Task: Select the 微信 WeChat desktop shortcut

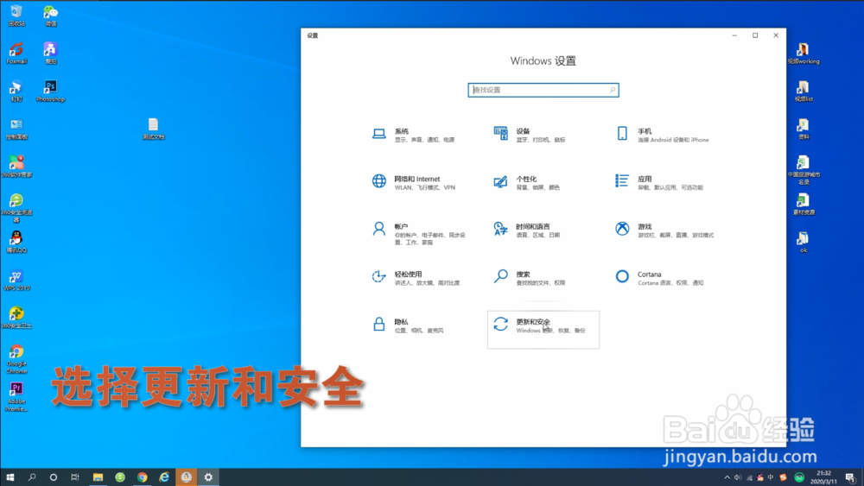Action: pyautogui.click(x=50, y=16)
